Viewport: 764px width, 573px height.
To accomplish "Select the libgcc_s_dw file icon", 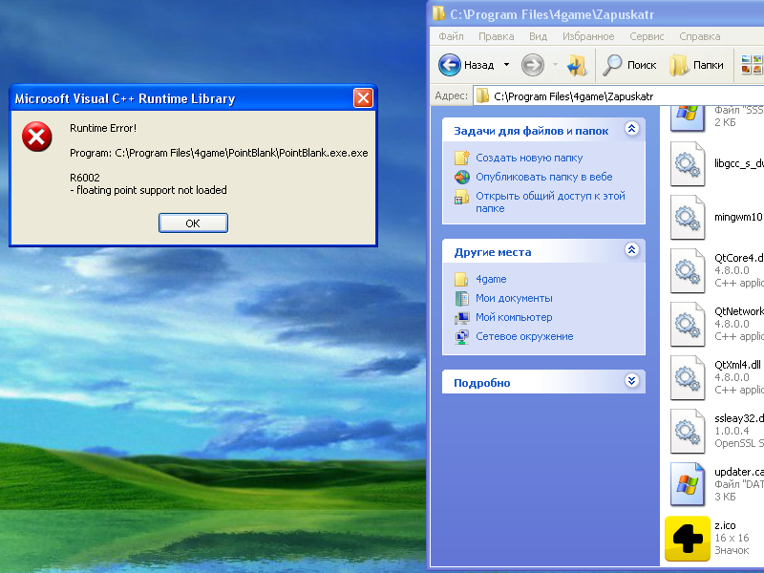I will tap(687, 163).
